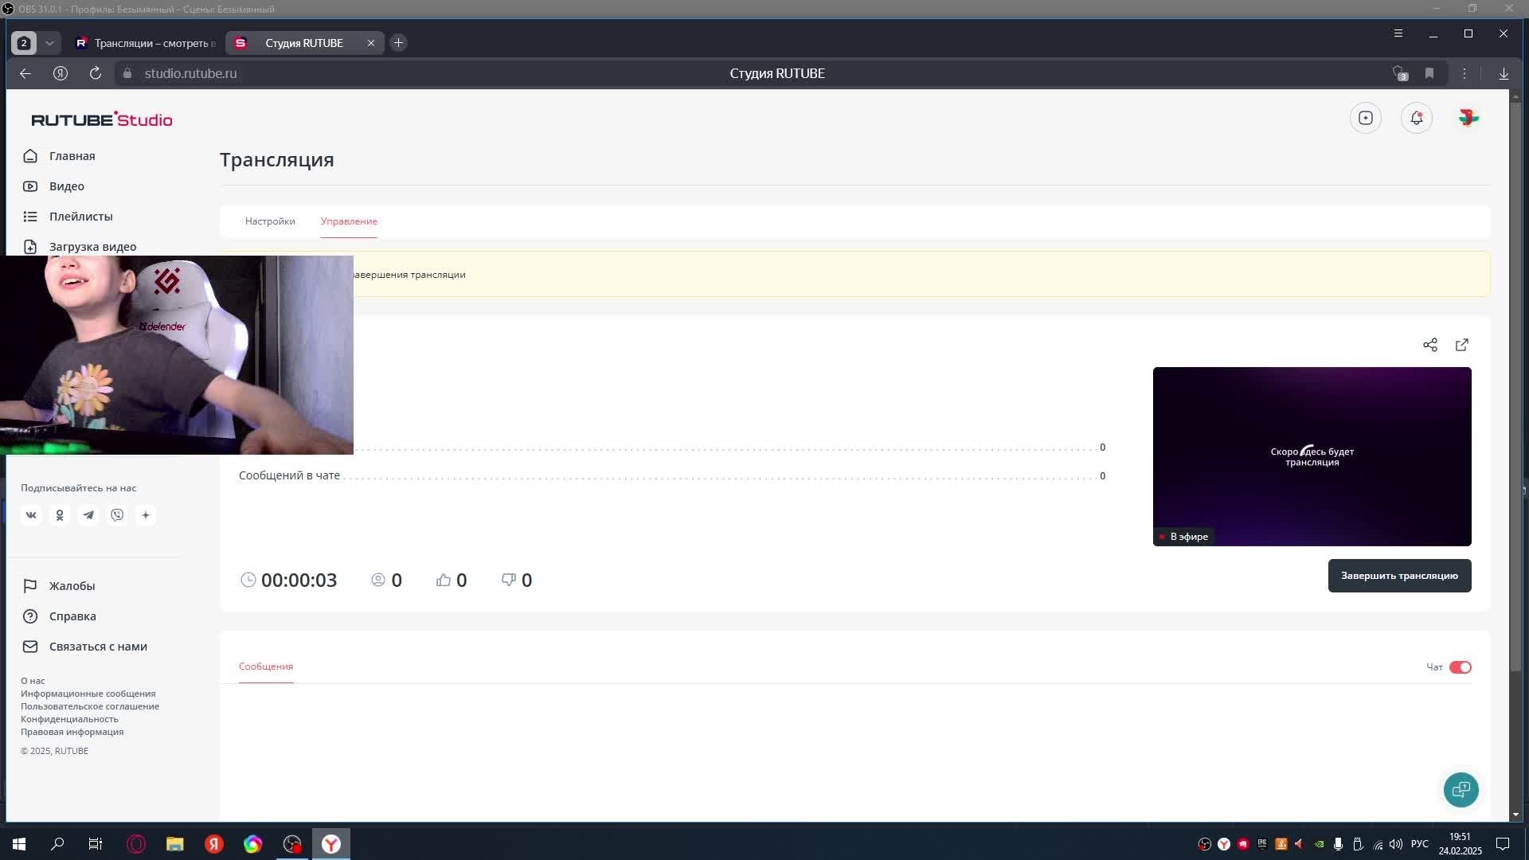Click the share icon above stream preview

(1430, 345)
